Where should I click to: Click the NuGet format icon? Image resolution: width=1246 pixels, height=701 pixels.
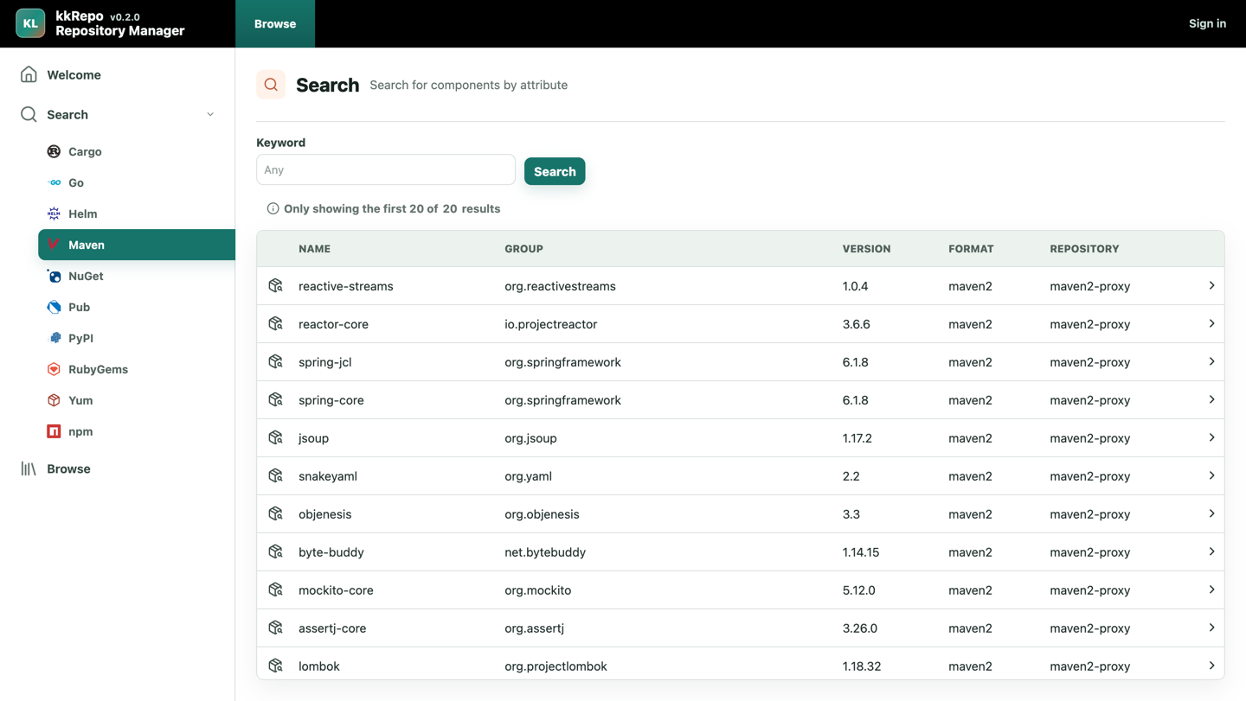54,276
